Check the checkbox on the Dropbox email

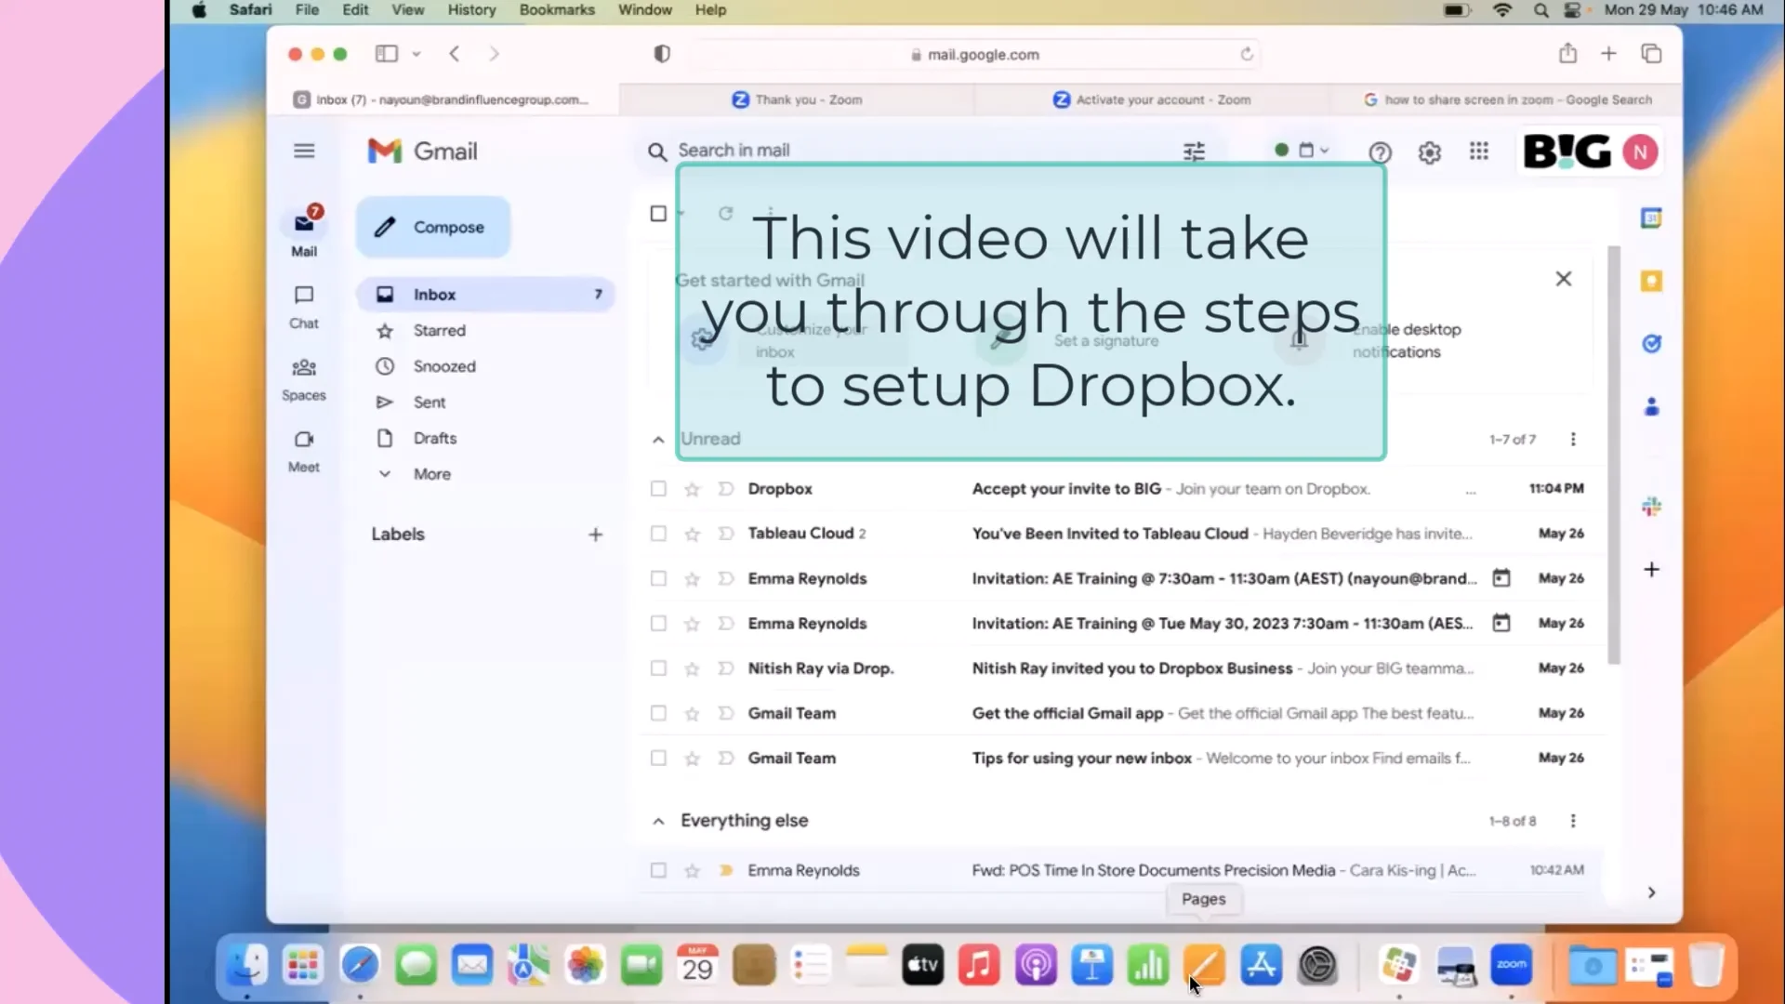(x=657, y=488)
